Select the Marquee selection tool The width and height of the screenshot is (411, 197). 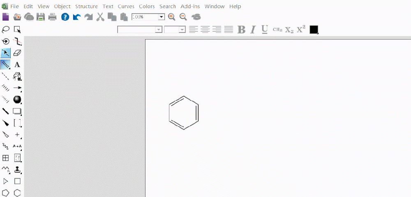click(17, 29)
